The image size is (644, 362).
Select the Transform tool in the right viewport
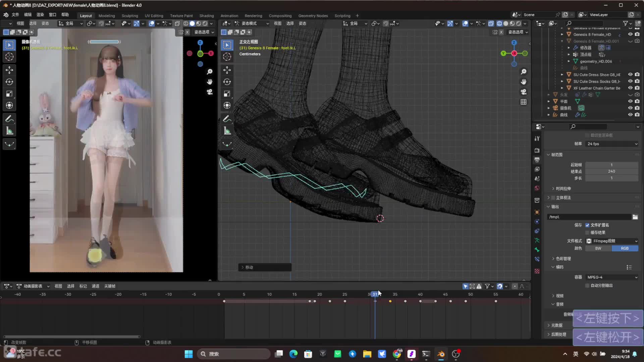[x=227, y=105]
